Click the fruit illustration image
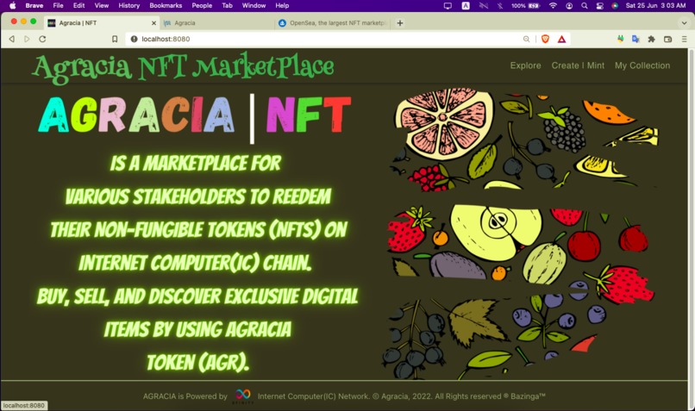Screen dimensions: 695x411 (x=523, y=234)
